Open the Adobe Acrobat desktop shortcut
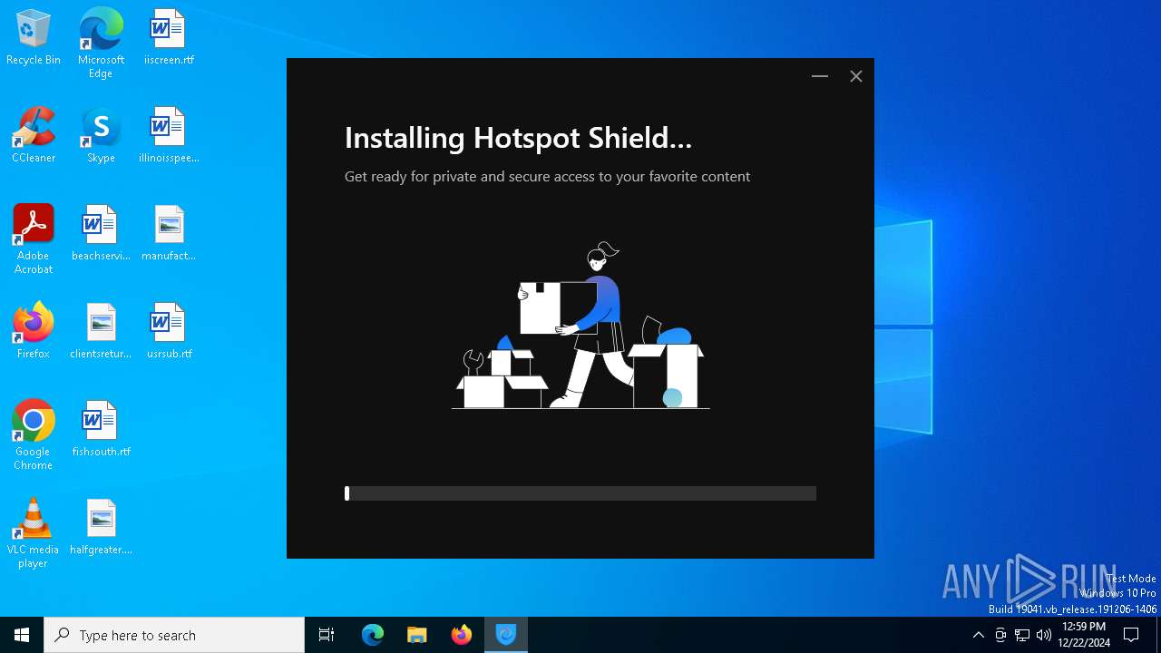This screenshot has width=1161, height=653. point(34,239)
